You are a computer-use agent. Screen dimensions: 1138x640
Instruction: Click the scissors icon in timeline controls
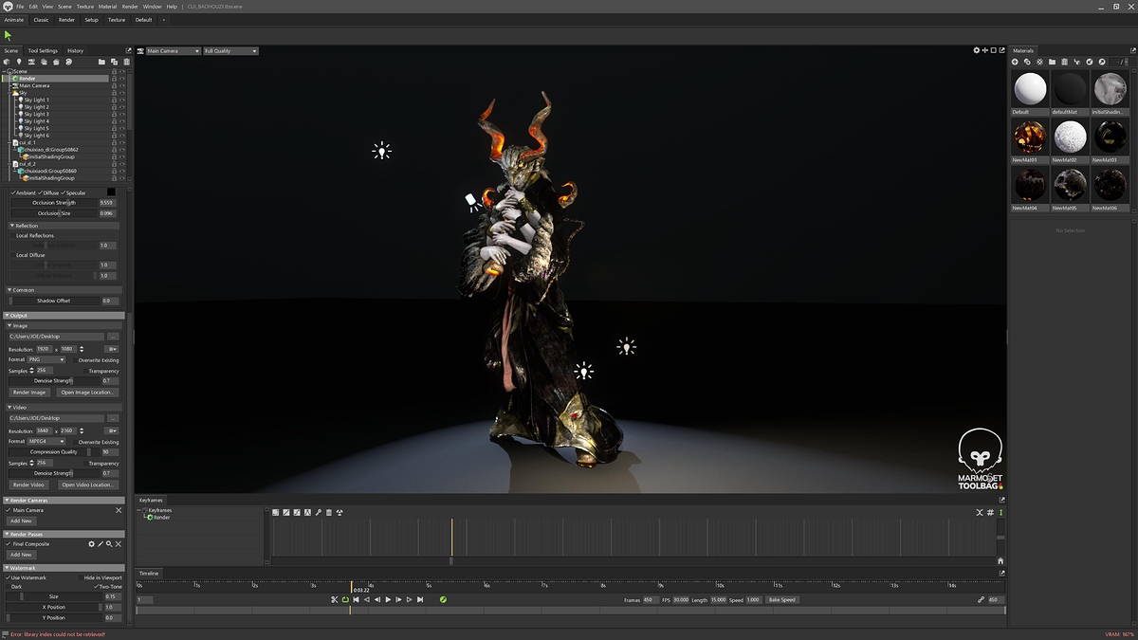(335, 599)
